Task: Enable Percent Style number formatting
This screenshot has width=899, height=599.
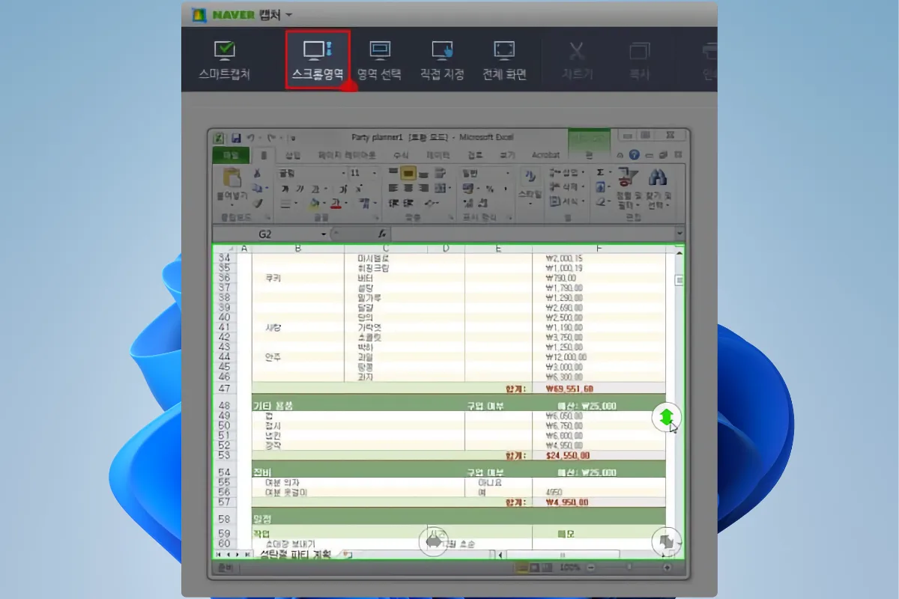Action: (491, 189)
